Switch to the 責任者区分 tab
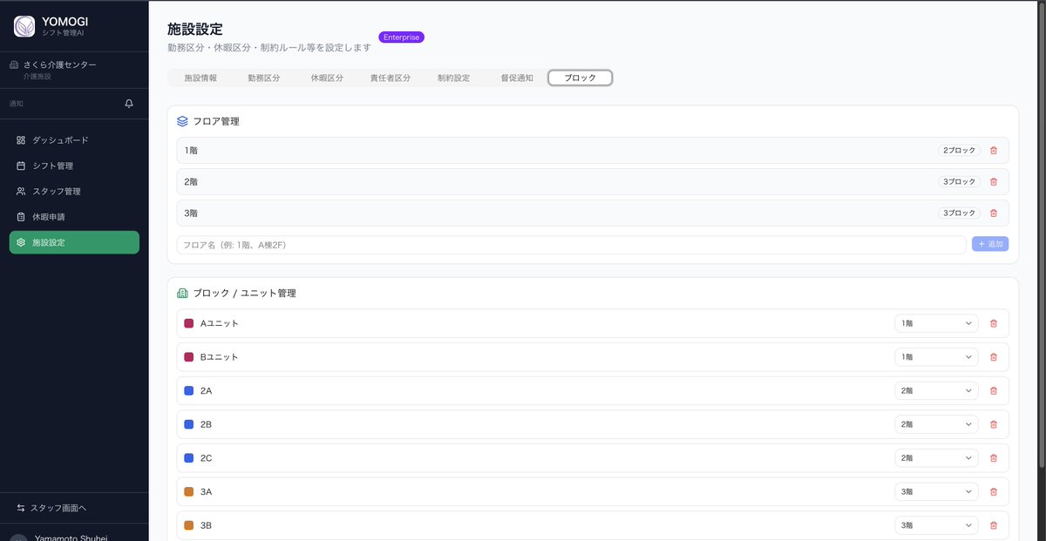This screenshot has width=1046, height=541. click(x=391, y=78)
